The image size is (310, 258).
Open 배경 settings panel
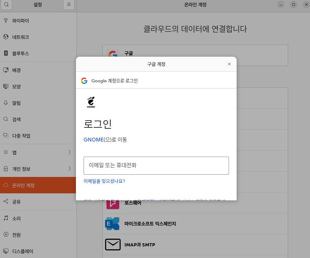coord(38,70)
